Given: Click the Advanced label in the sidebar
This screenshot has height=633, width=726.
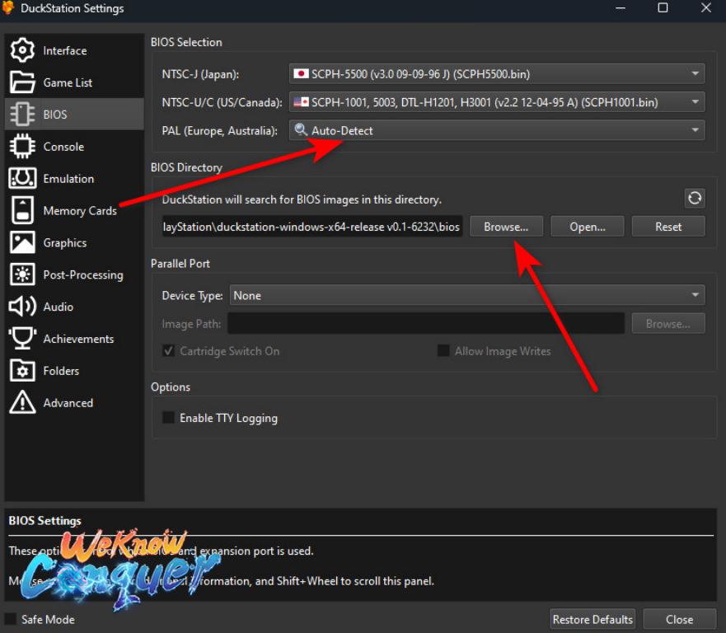Looking at the screenshot, I should point(68,403).
